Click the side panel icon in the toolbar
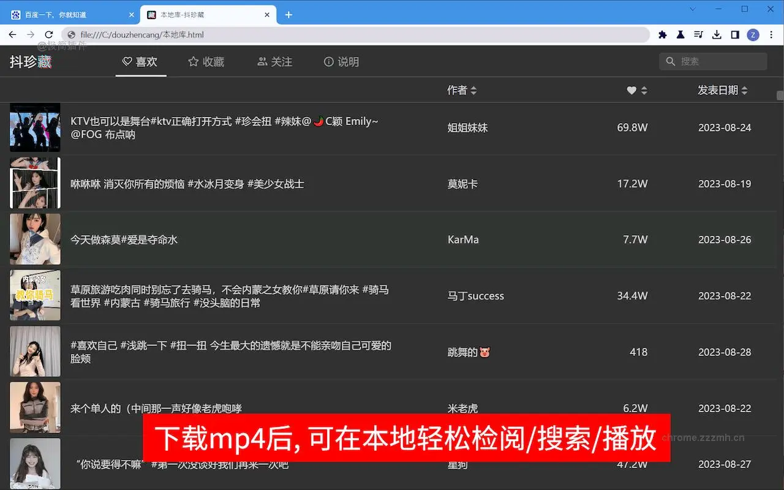The image size is (784, 490). 735,35
